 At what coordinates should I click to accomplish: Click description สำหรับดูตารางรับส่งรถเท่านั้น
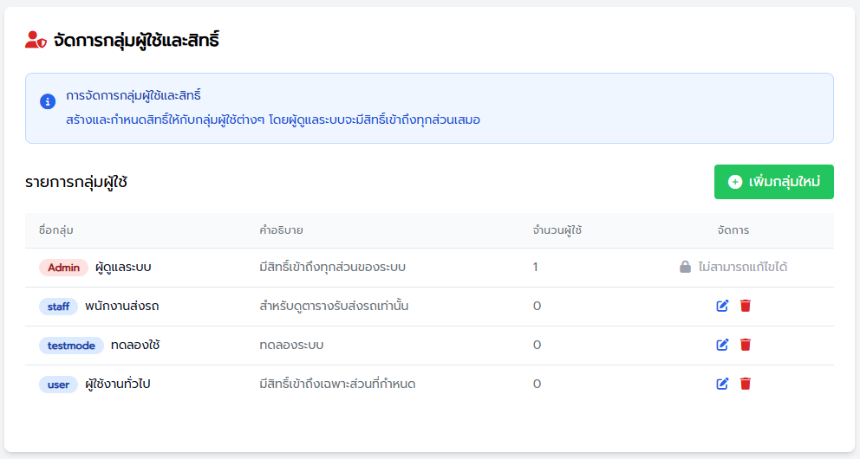pos(334,306)
